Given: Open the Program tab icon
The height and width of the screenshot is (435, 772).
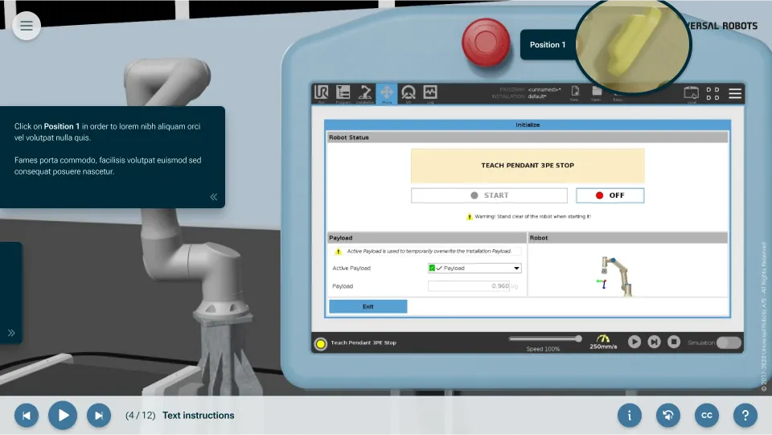Looking at the screenshot, I should click(343, 93).
